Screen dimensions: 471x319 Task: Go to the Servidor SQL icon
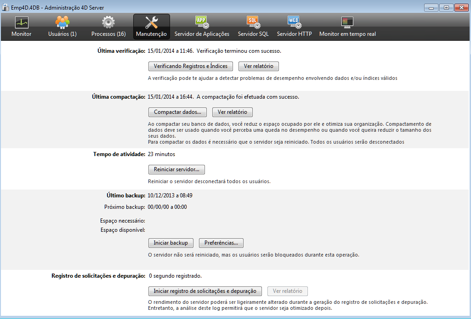tap(253, 22)
